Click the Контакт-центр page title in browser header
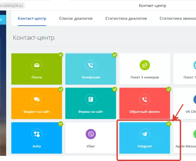Screen dimensions: 196x161 coord(153,6)
